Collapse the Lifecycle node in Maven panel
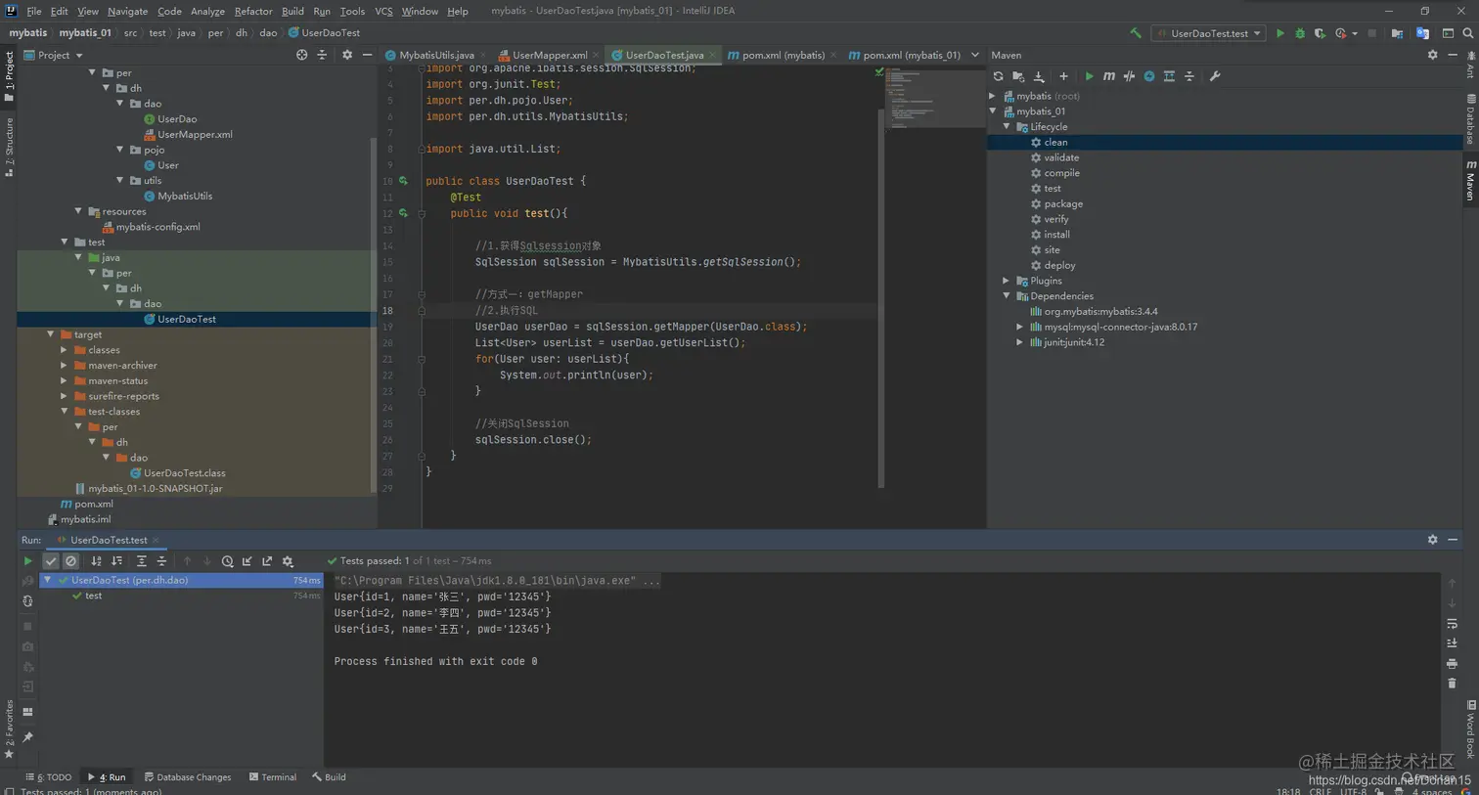 click(x=1007, y=127)
